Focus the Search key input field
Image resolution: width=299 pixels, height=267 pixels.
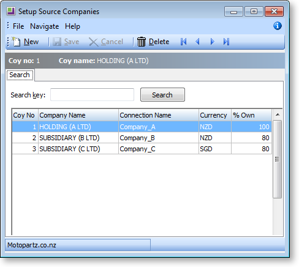click(92, 94)
